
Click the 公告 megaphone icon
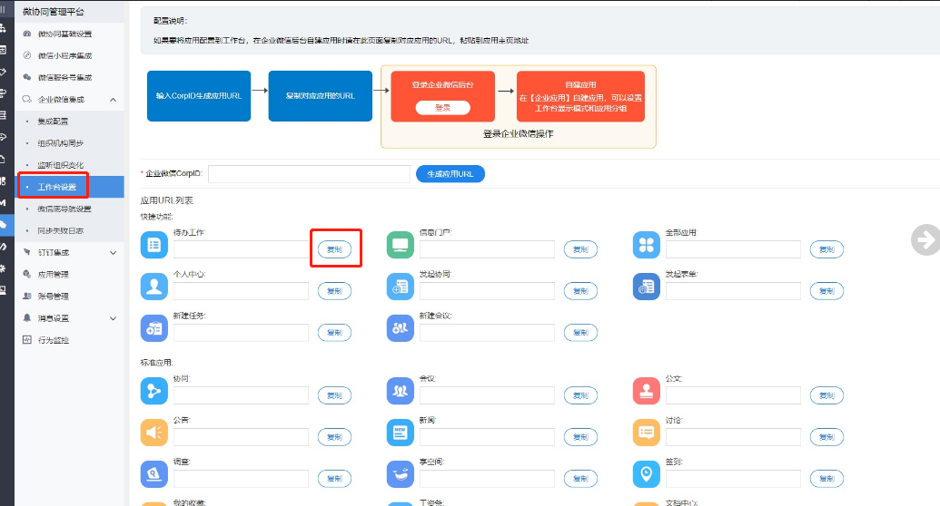coord(154,433)
